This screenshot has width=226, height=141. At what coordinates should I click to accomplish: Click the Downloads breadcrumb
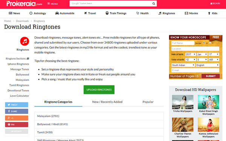coord(22,21)
